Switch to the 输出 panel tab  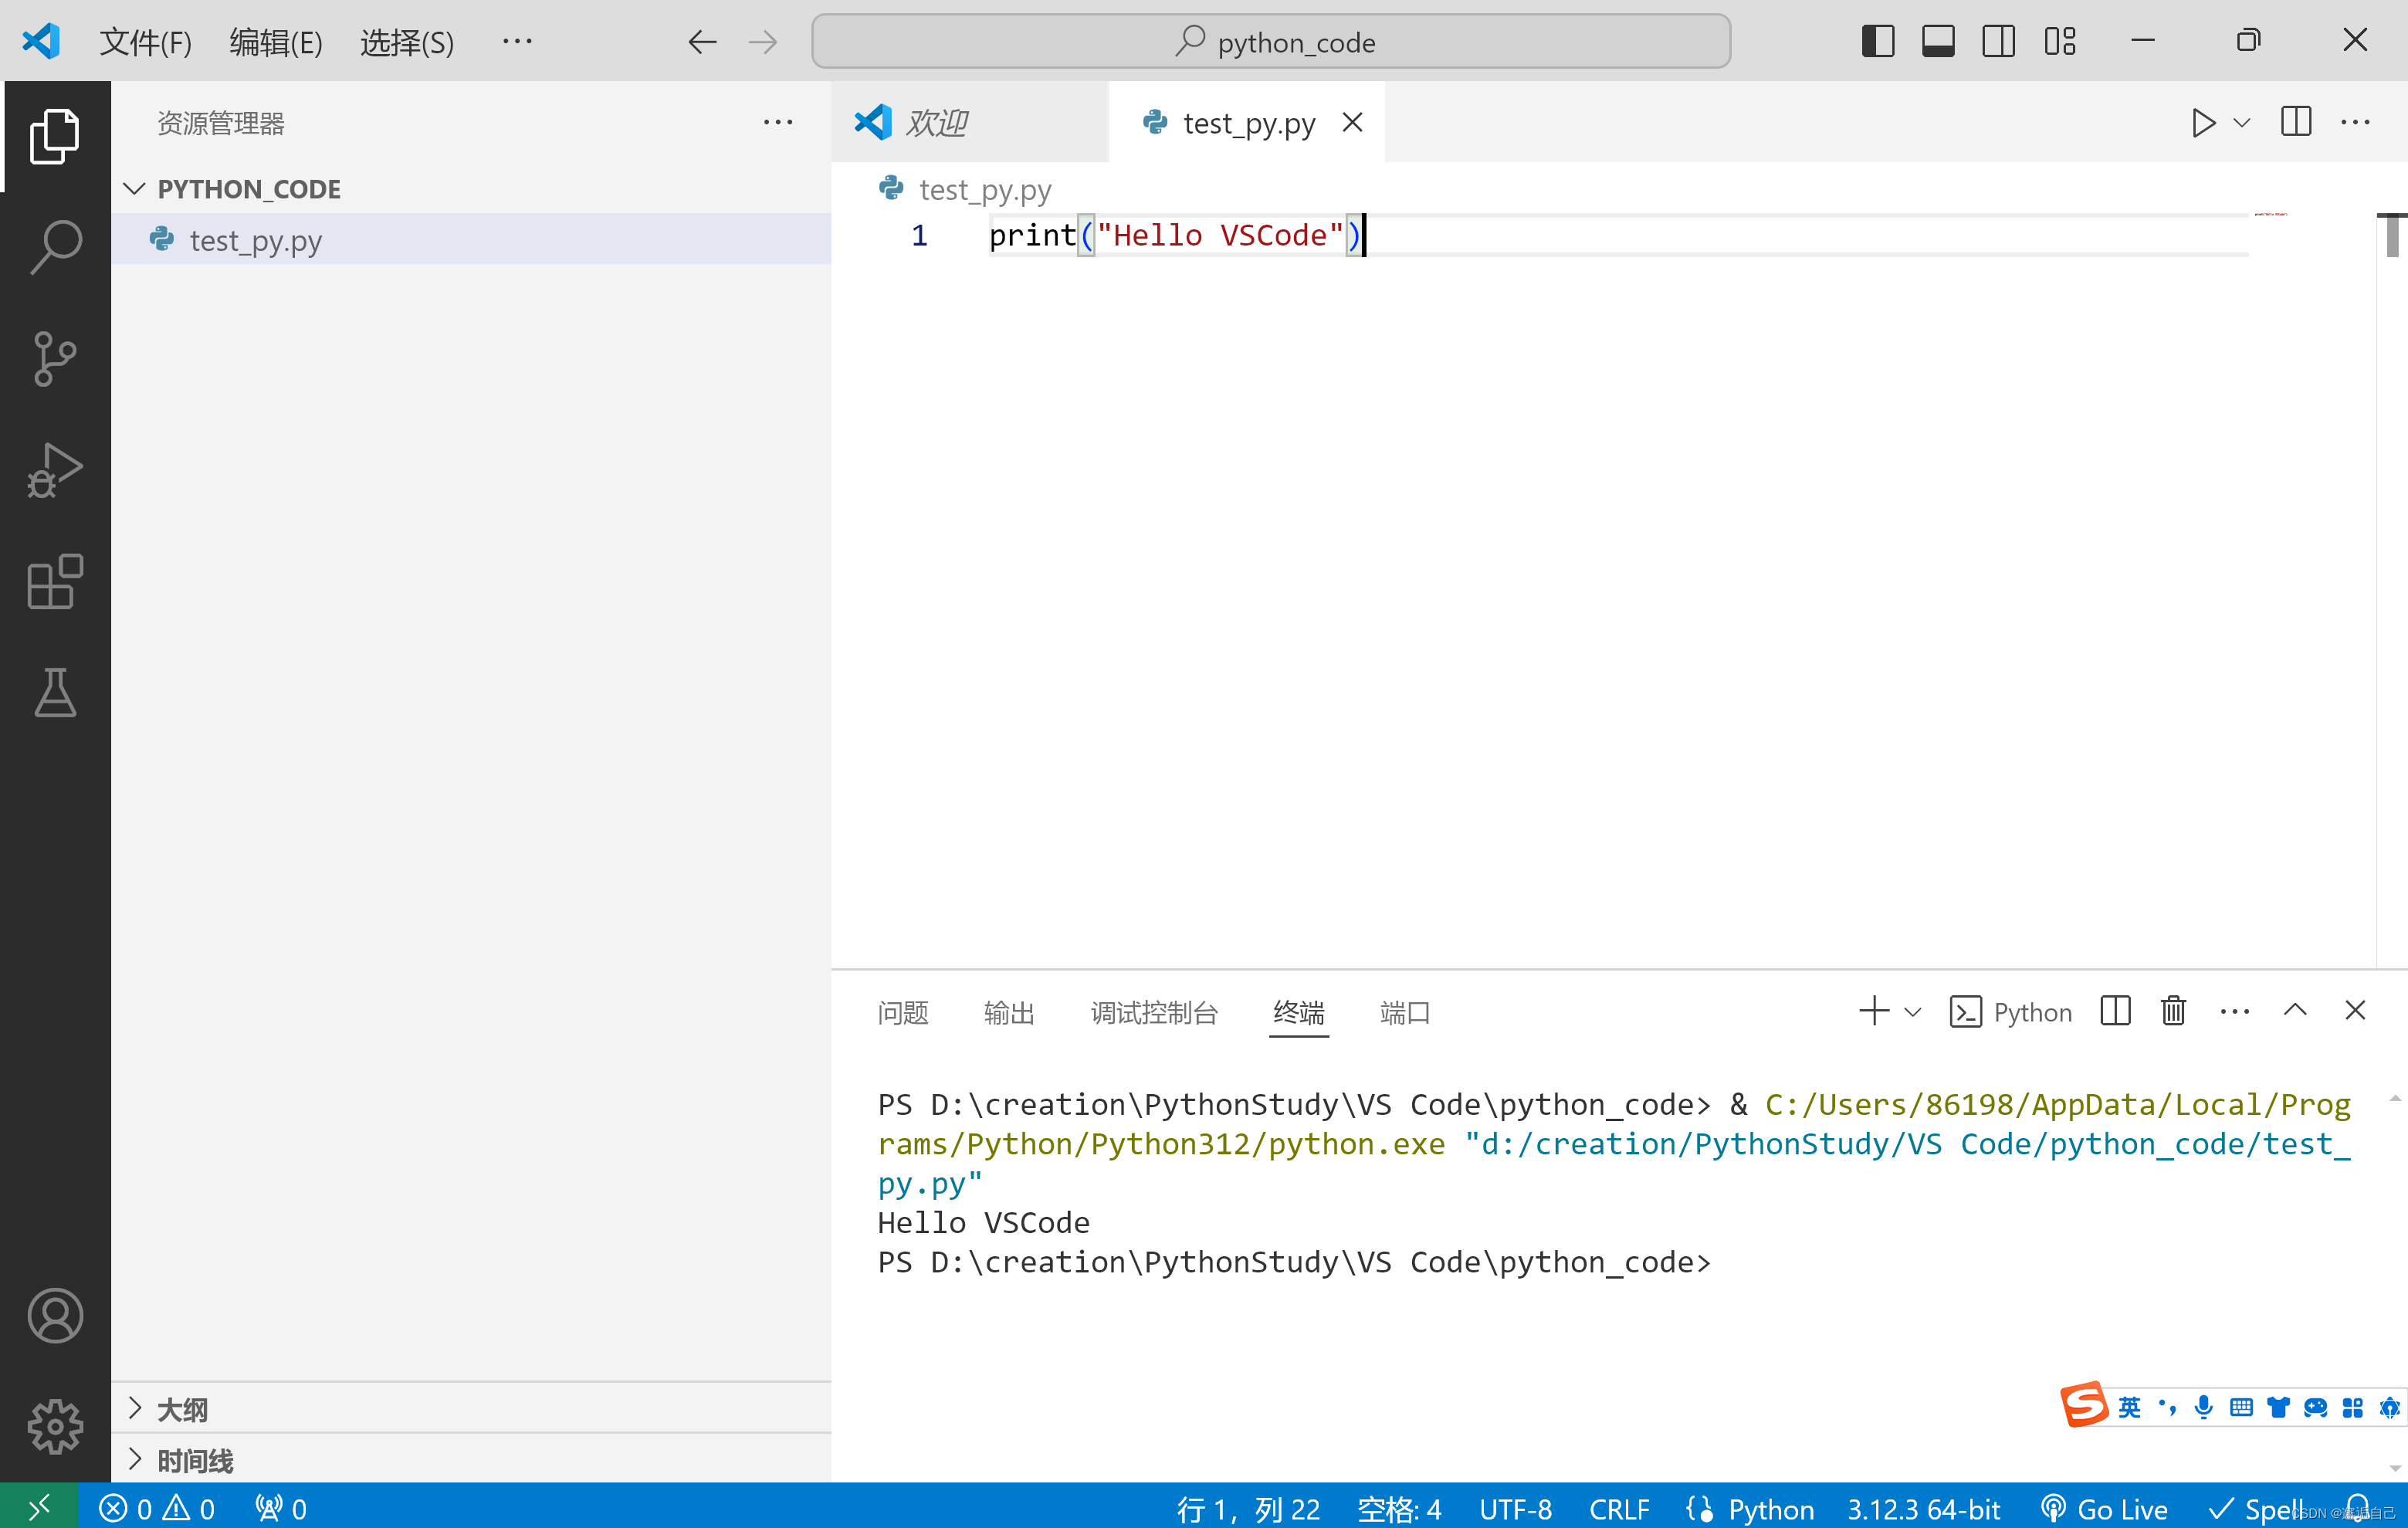click(x=1008, y=1012)
